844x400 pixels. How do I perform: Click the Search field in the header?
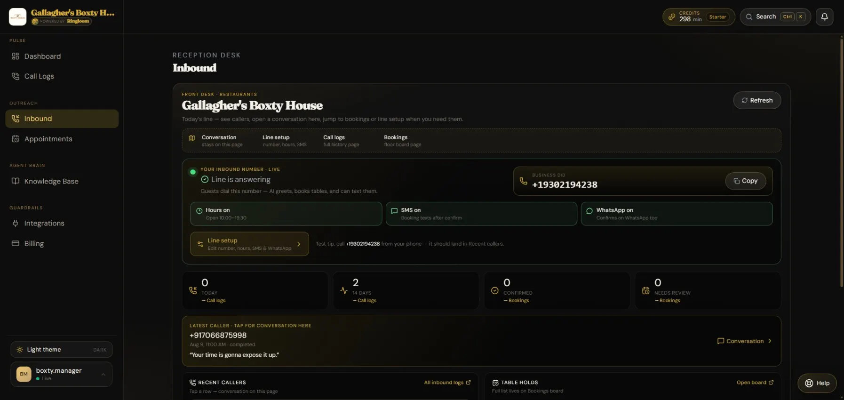(x=775, y=17)
